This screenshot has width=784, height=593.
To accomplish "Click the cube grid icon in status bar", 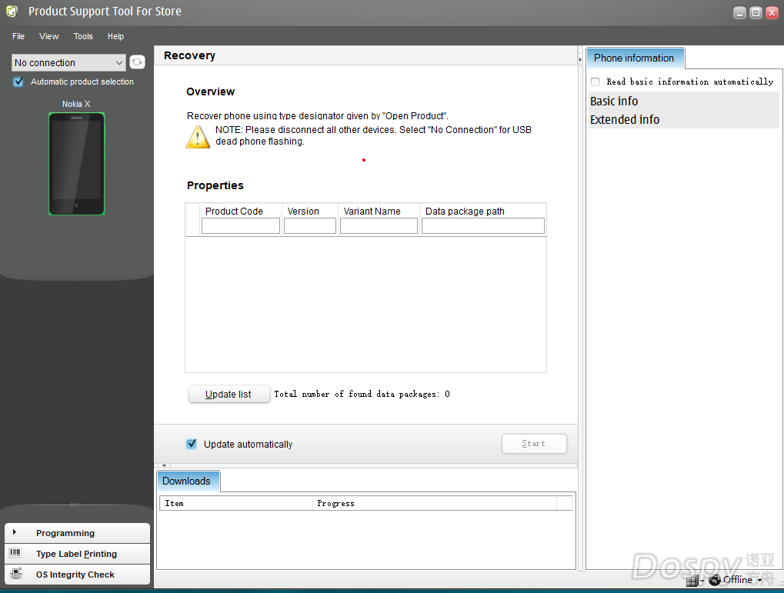I will [692, 581].
